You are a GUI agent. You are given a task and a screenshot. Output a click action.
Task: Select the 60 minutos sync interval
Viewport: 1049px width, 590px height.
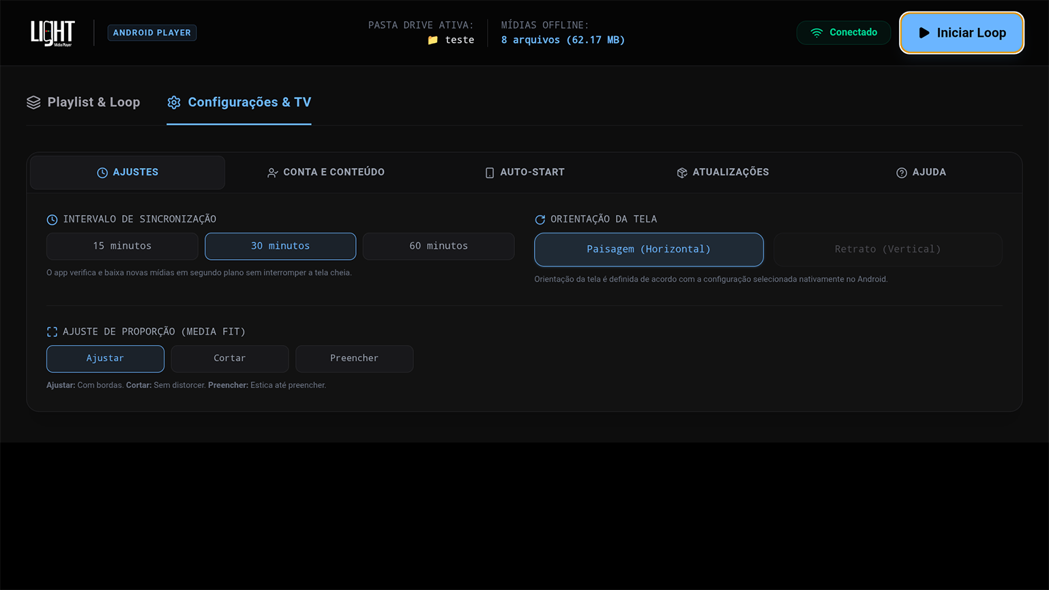tap(439, 246)
